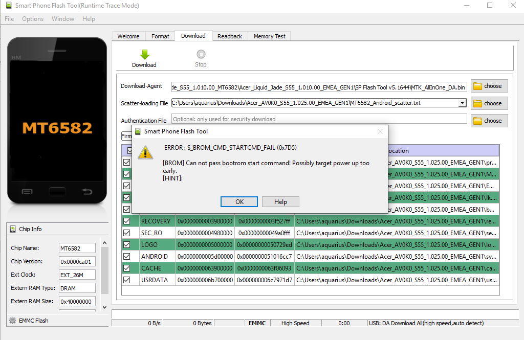The width and height of the screenshot is (524, 340).
Task: Uncheck the ANDROID partition checkbox
Action: point(127,257)
